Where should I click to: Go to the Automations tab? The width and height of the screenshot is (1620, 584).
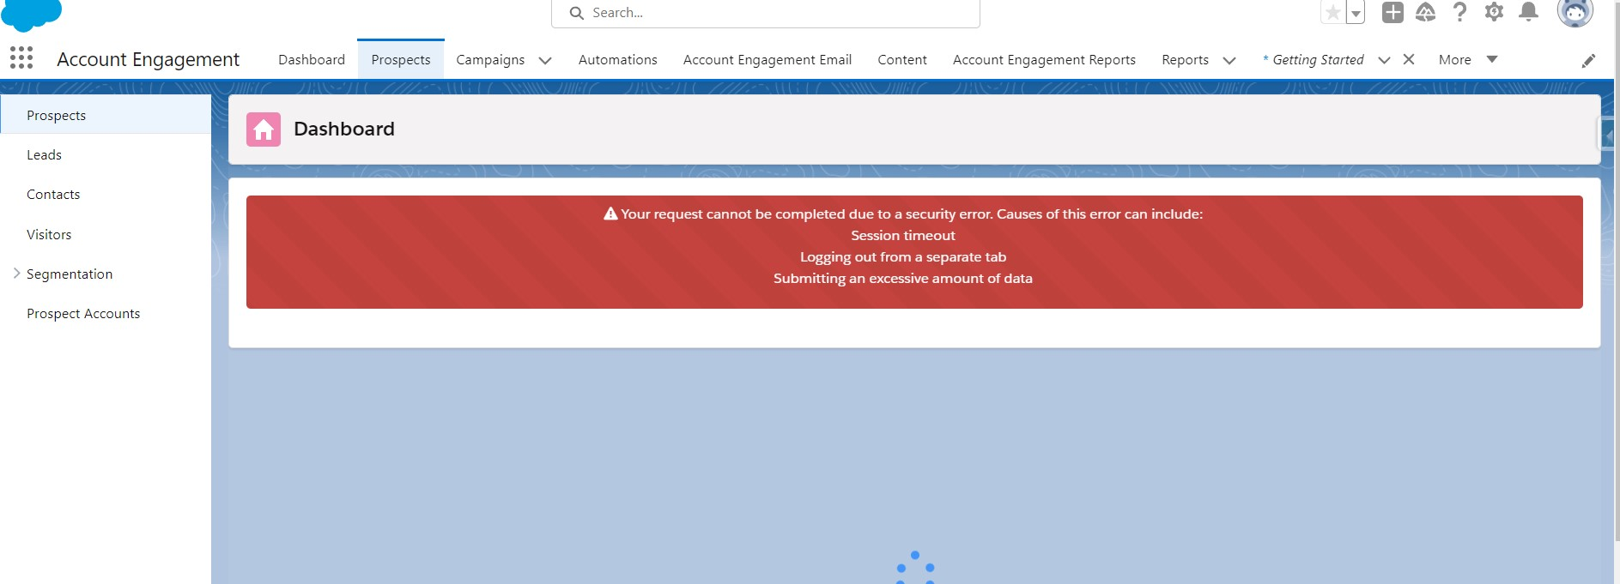point(618,60)
